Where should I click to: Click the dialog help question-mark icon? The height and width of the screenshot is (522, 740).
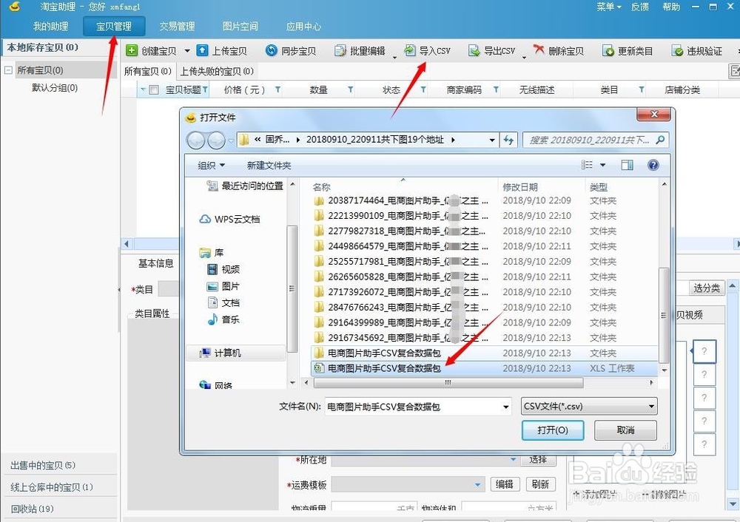(653, 165)
